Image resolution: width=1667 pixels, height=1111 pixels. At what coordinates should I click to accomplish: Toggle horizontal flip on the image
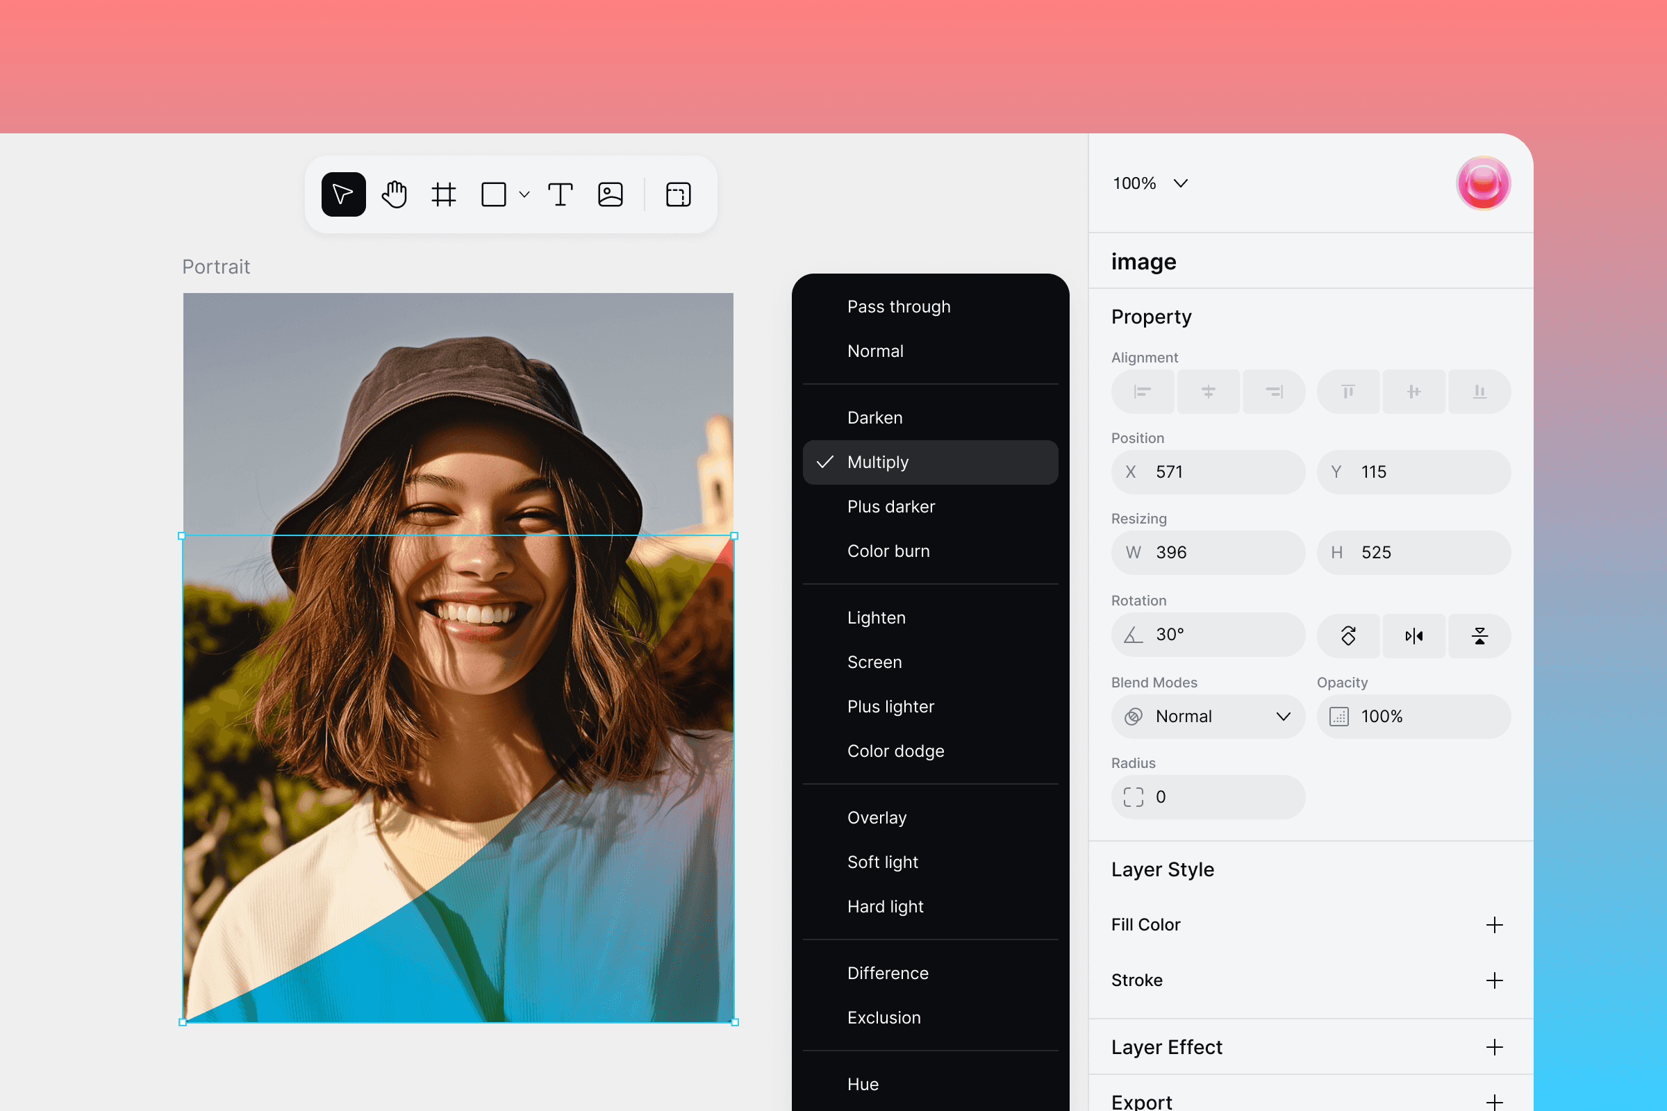click(x=1414, y=635)
